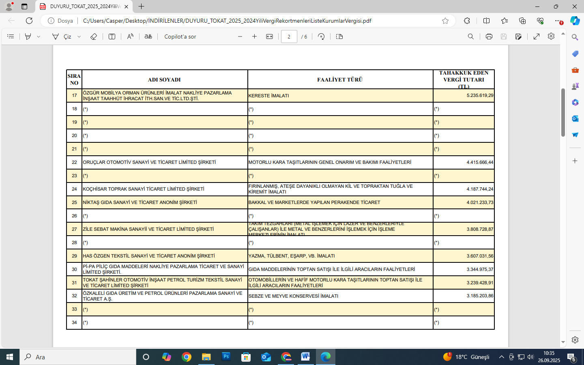Screen dimensions: 584x365
Task: Click the read aloud icon
Action: pos(130,36)
